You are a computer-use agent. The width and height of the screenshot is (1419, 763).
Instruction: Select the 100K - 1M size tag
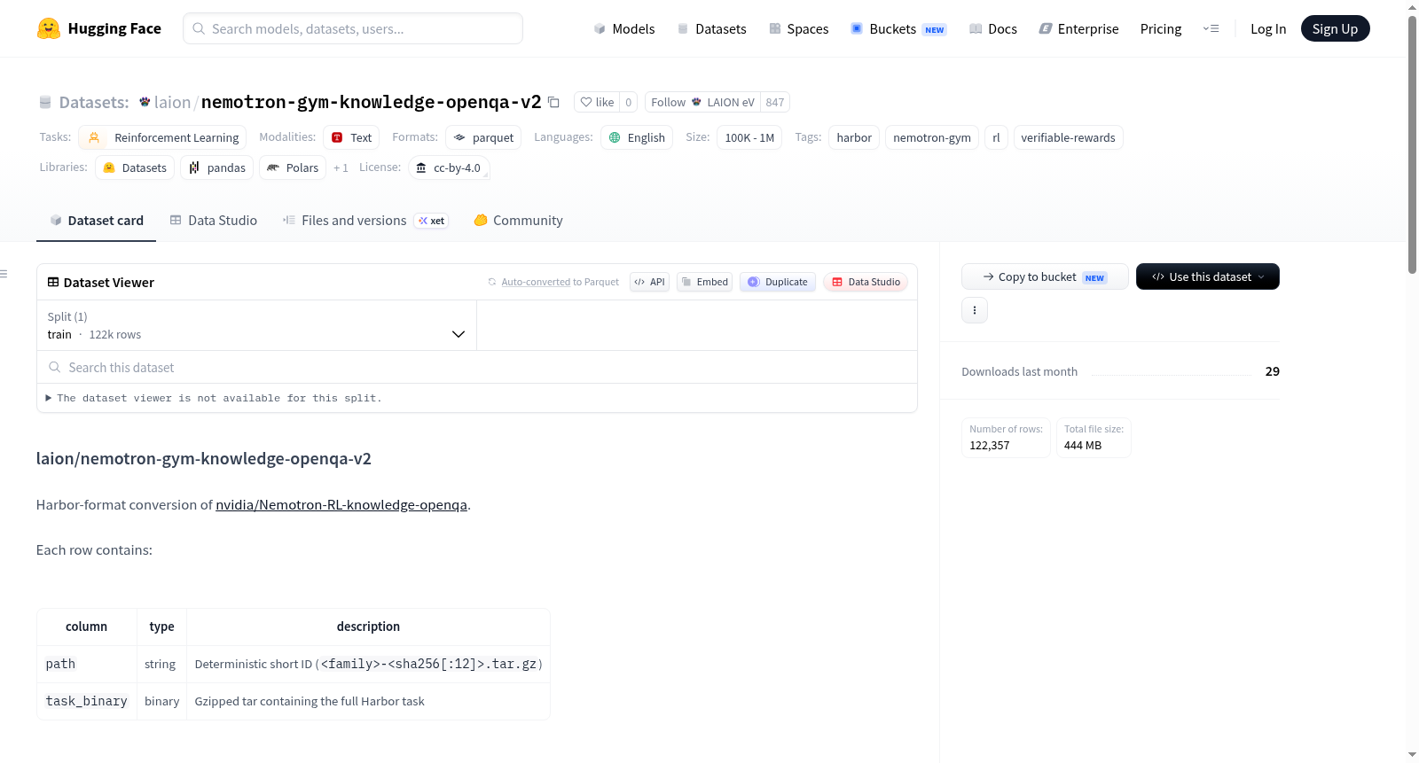coord(749,137)
